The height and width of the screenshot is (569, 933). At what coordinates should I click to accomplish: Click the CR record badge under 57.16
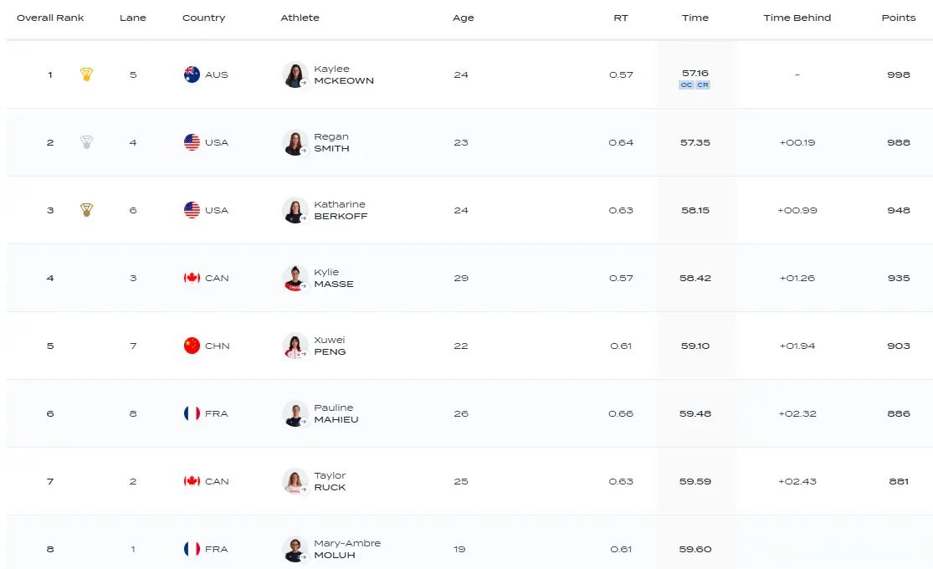coord(703,85)
